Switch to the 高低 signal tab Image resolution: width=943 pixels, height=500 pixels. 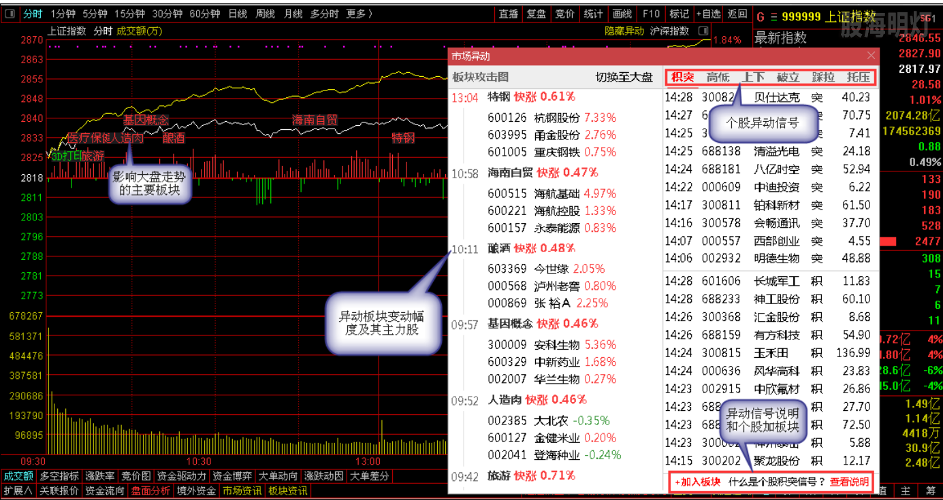pos(718,77)
